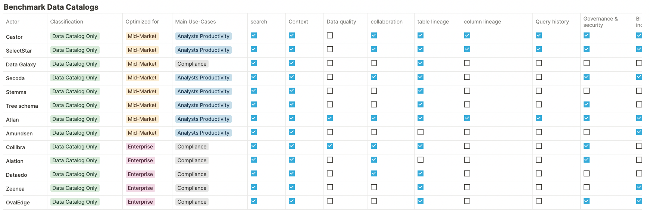Open the Dataedo actor entry
The image size is (650, 210).
coord(16,175)
